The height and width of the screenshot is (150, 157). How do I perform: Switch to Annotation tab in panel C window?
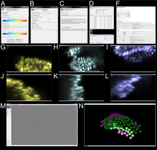coord(69,10)
